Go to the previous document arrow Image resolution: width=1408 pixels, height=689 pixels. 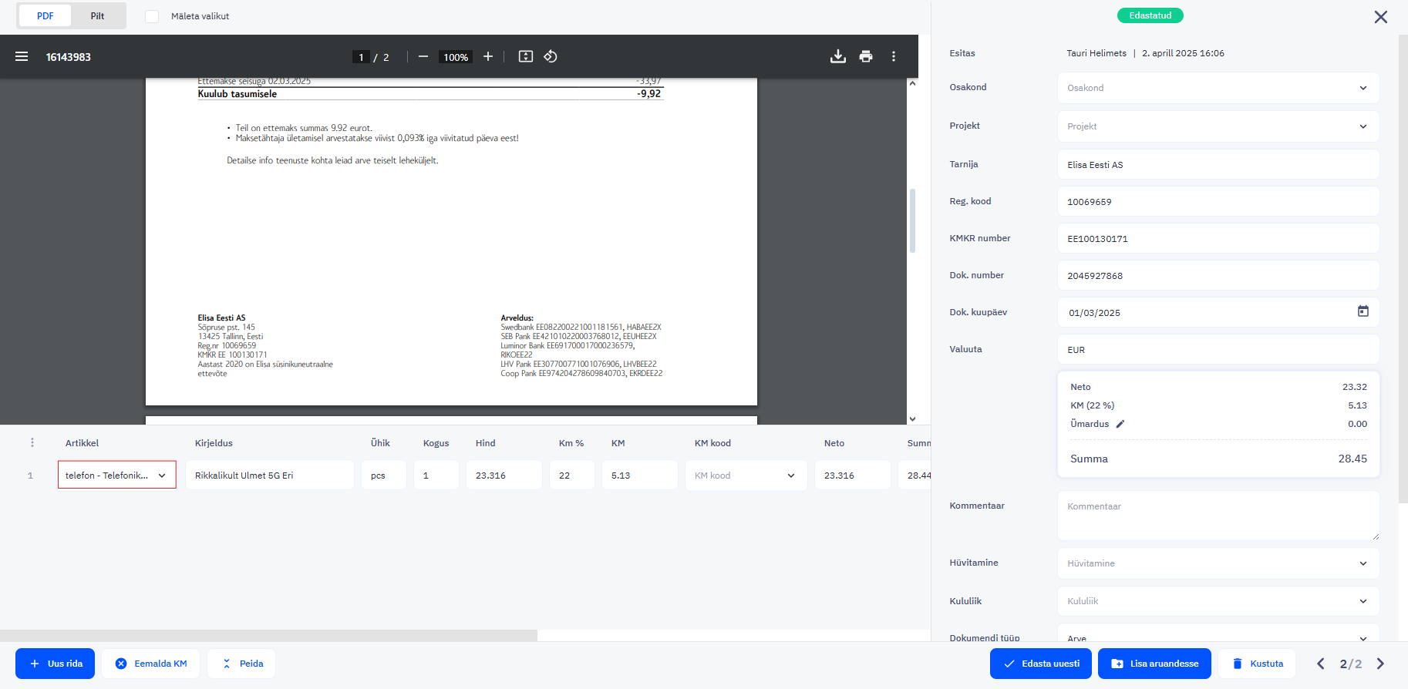pyautogui.click(x=1321, y=664)
